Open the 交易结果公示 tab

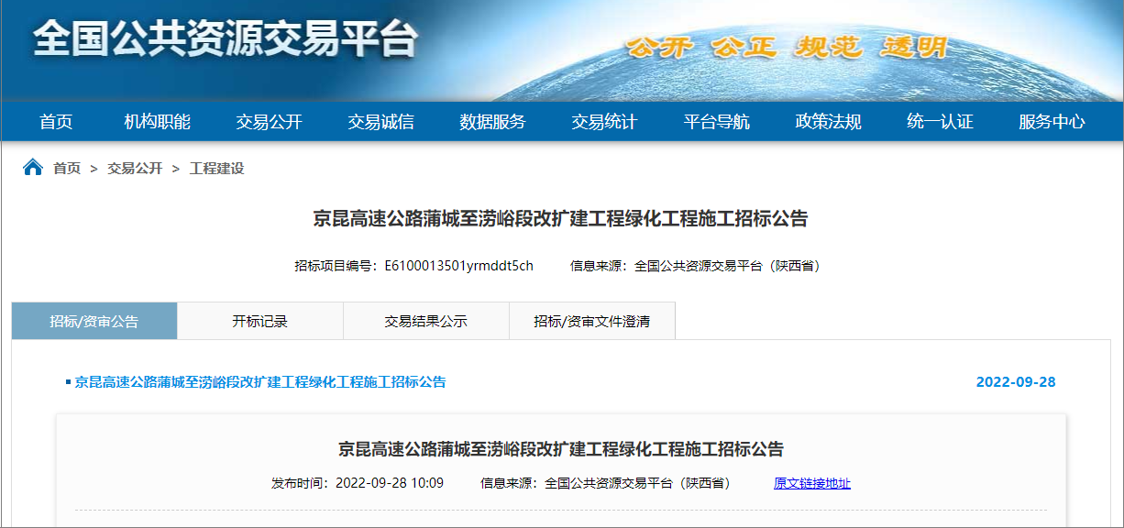point(425,322)
